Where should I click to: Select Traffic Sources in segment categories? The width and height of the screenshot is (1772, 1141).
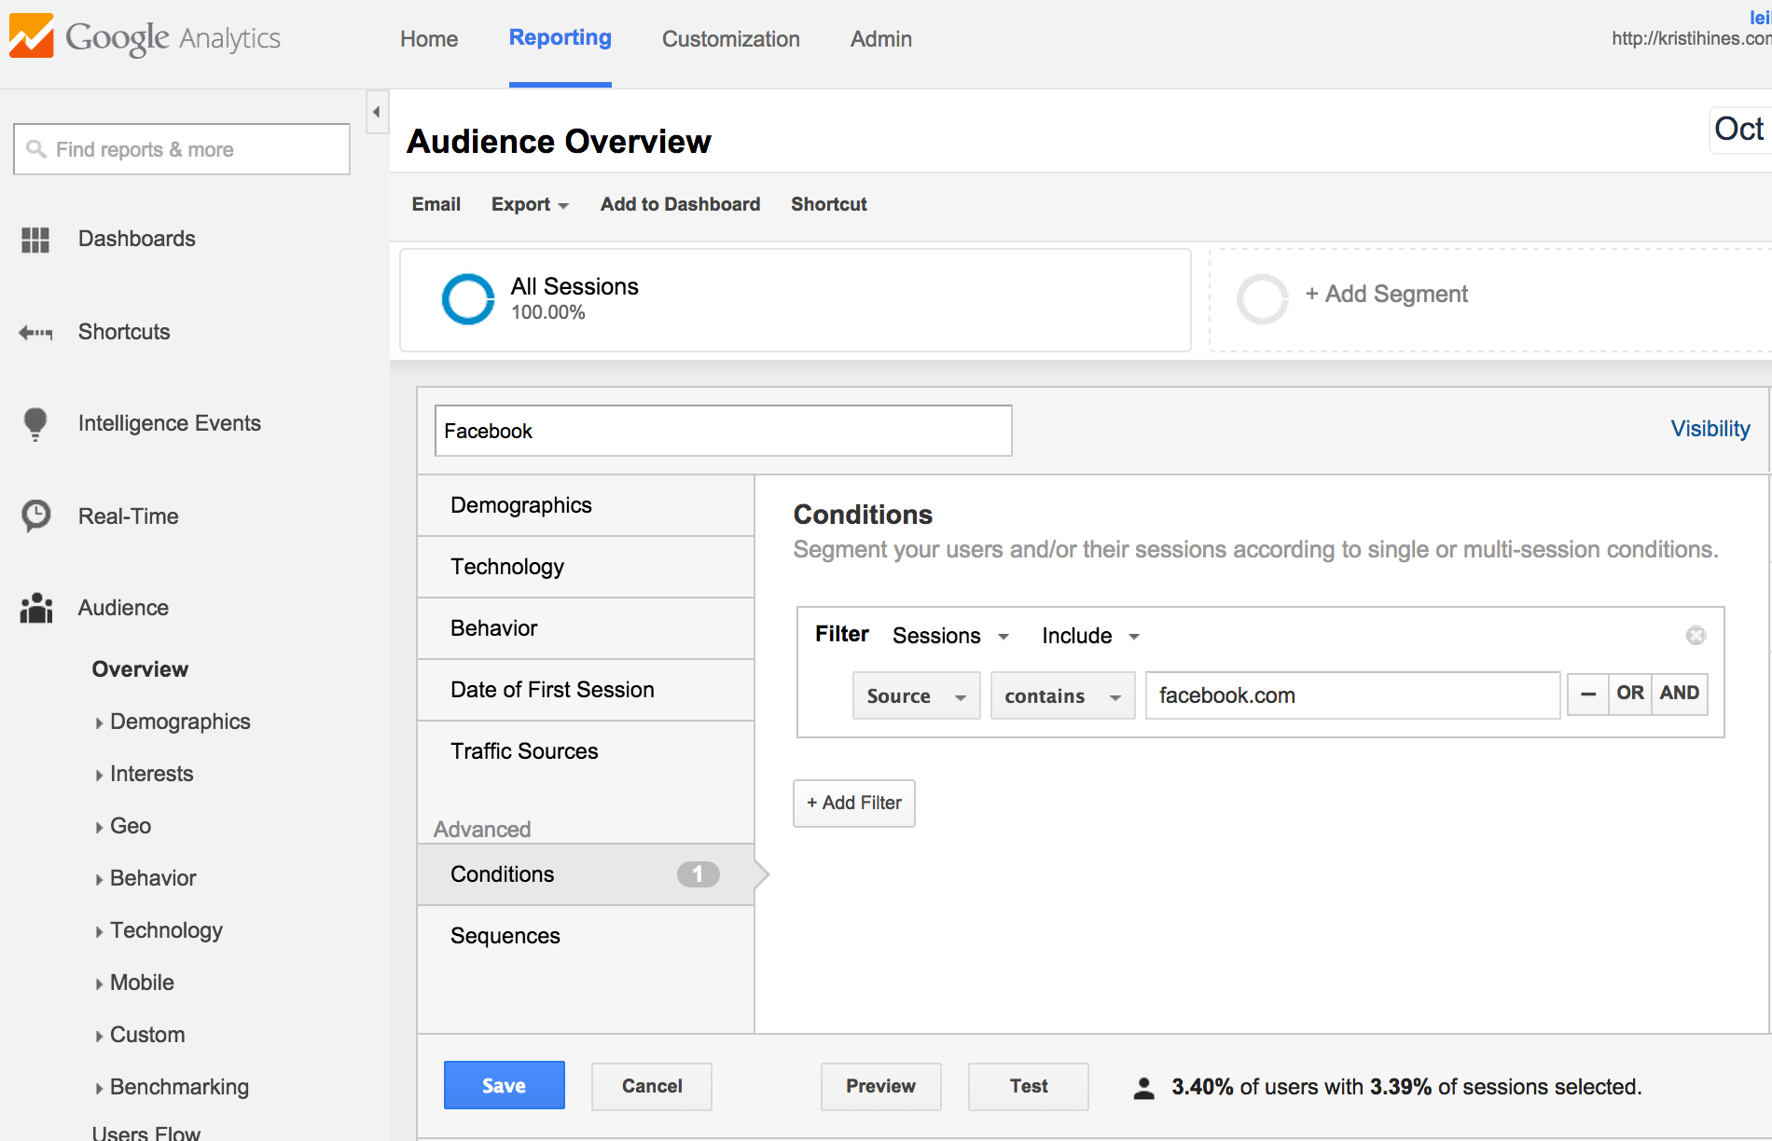point(524,751)
